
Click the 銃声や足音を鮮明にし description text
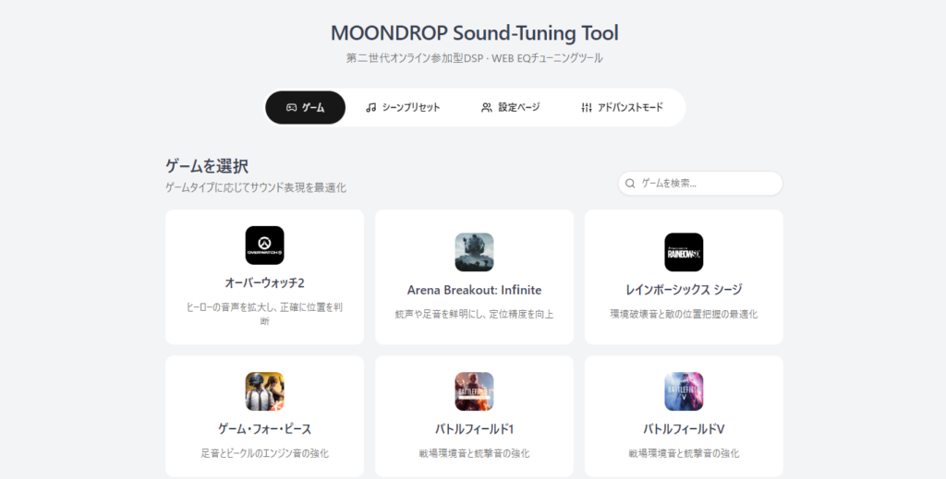[474, 314]
